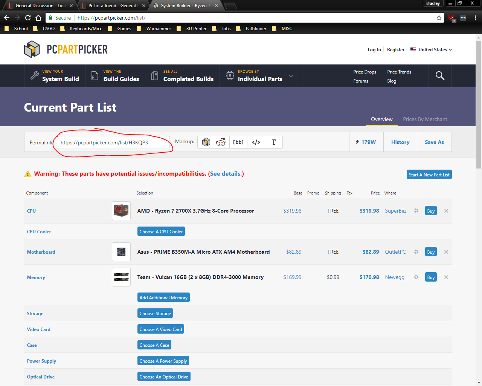Open the uBlock Origin extension icon

(x=451, y=18)
